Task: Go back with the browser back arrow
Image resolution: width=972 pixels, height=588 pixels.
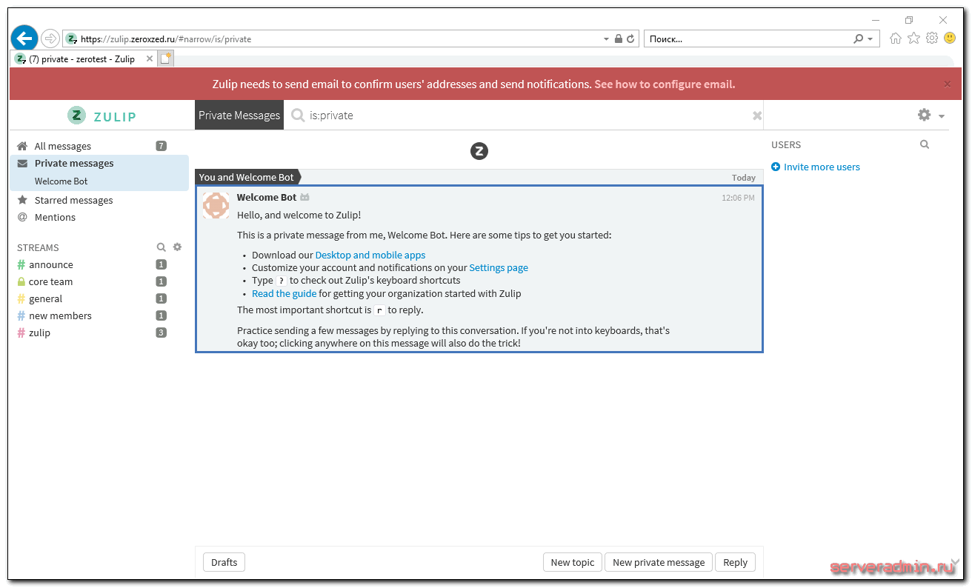Action: pos(24,39)
